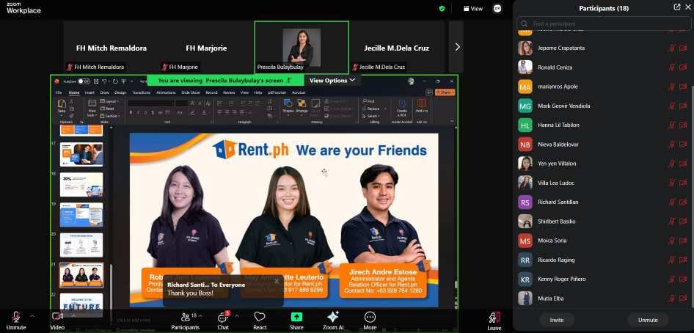Start video with the camera icon
This screenshot has height=333, width=694.
(x=57, y=316)
